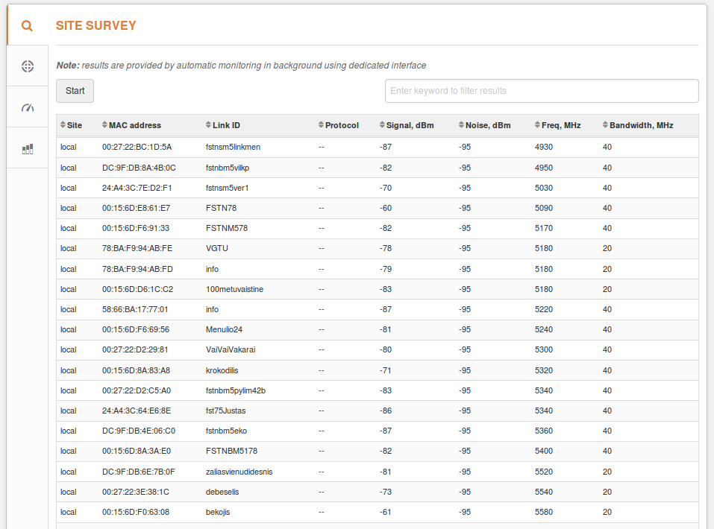Screen dimensions: 714x529
Task: Select Link ID VaiVaiVakarai
Action: (231, 349)
